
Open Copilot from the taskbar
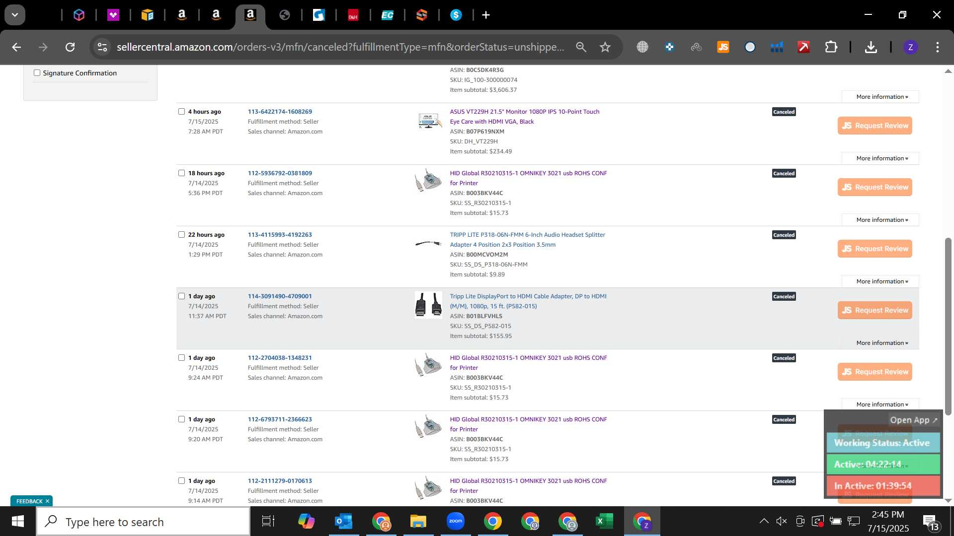coord(306,522)
